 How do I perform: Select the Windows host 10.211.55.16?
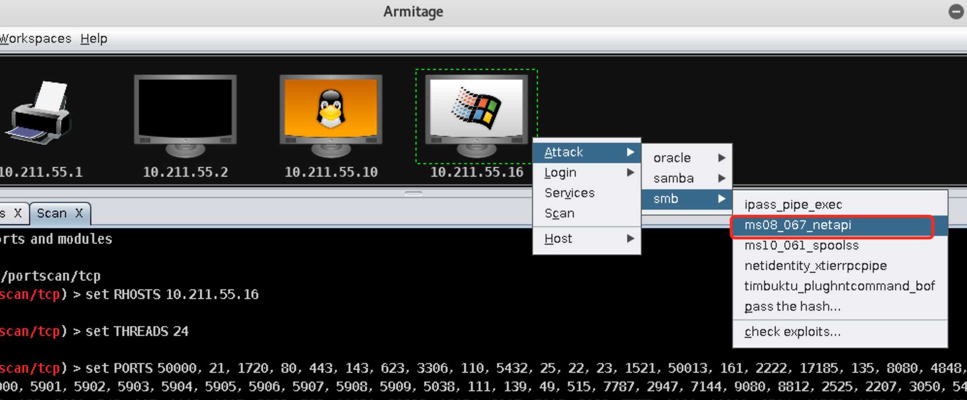tap(477, 116)
